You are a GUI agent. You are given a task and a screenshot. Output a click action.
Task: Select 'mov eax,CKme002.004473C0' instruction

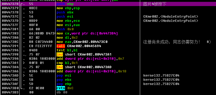(x=82, y=42)
